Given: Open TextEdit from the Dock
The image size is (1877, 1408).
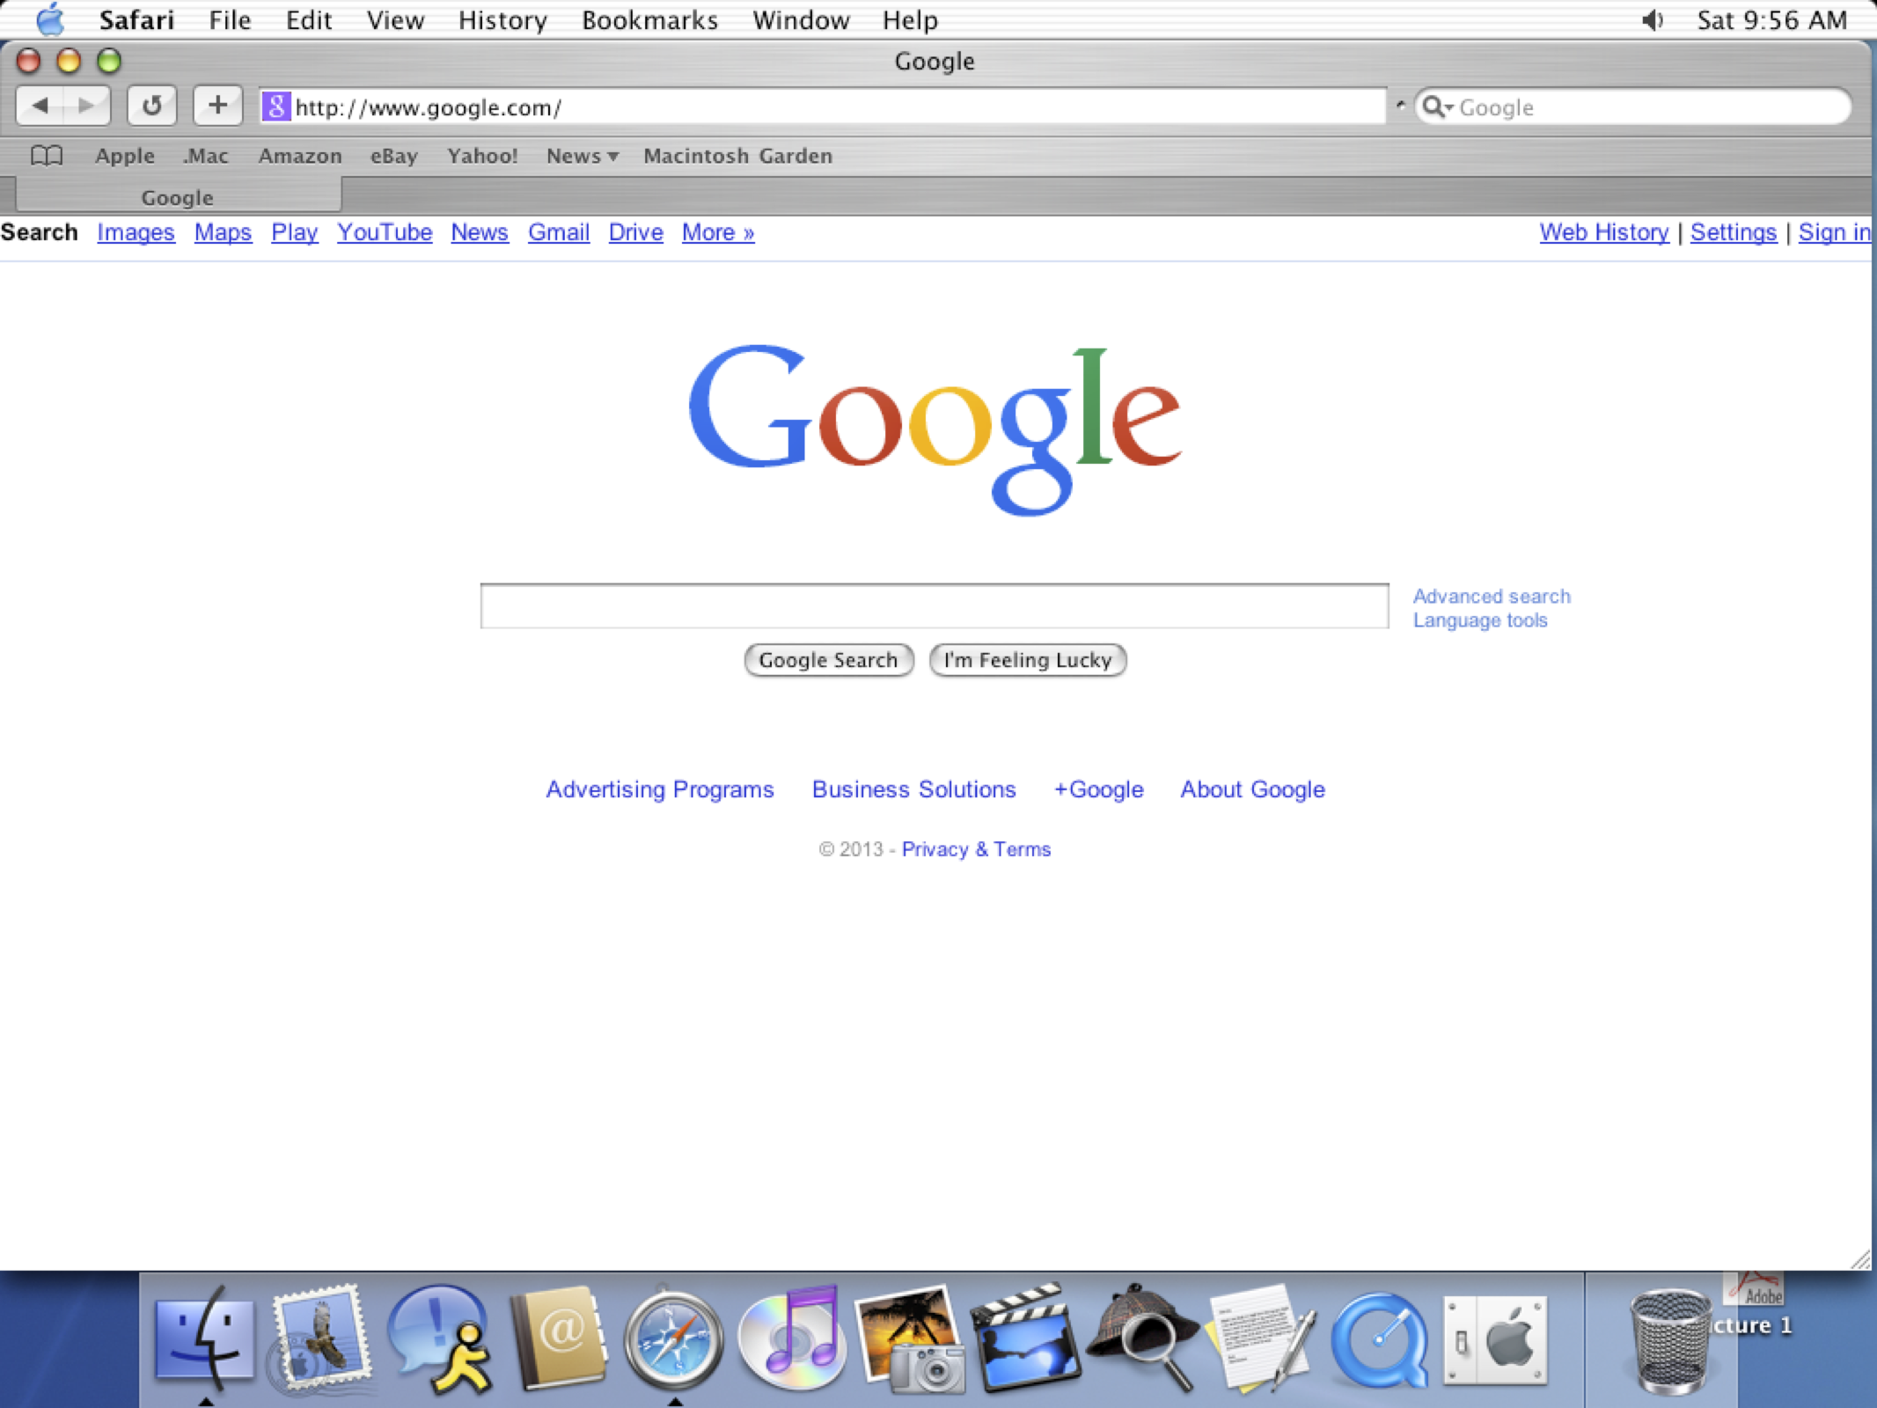Looking at the screenshot, I should tap(1261, 1338).
